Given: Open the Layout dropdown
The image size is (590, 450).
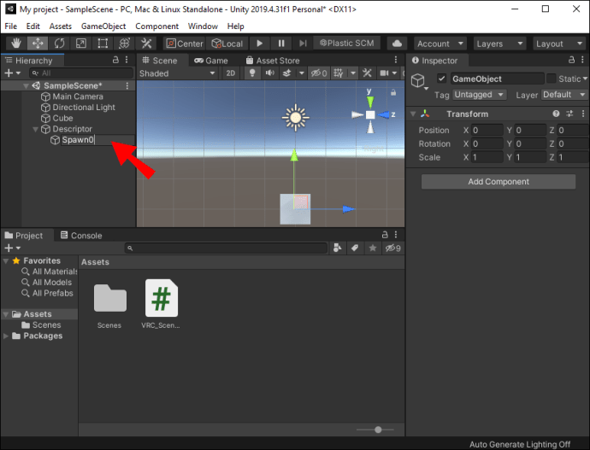Looking at the screenshot, I should coord(559,44).
